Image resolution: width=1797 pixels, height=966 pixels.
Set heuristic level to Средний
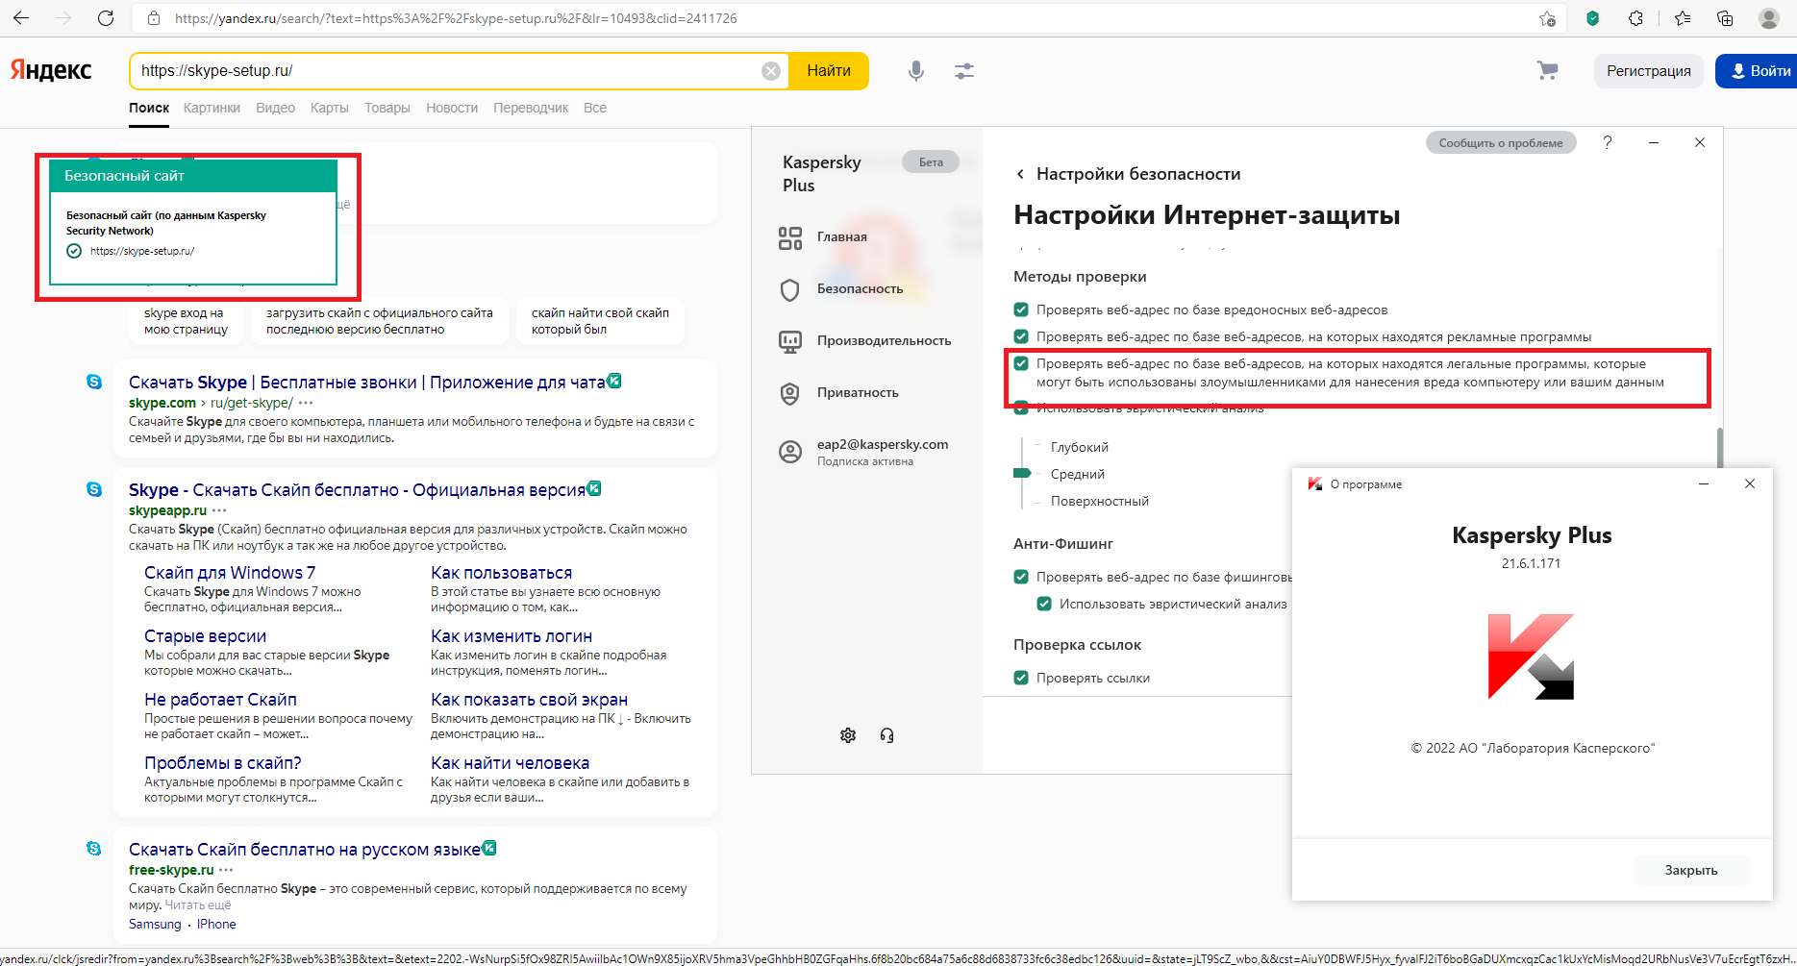[x=1077, y=474]
